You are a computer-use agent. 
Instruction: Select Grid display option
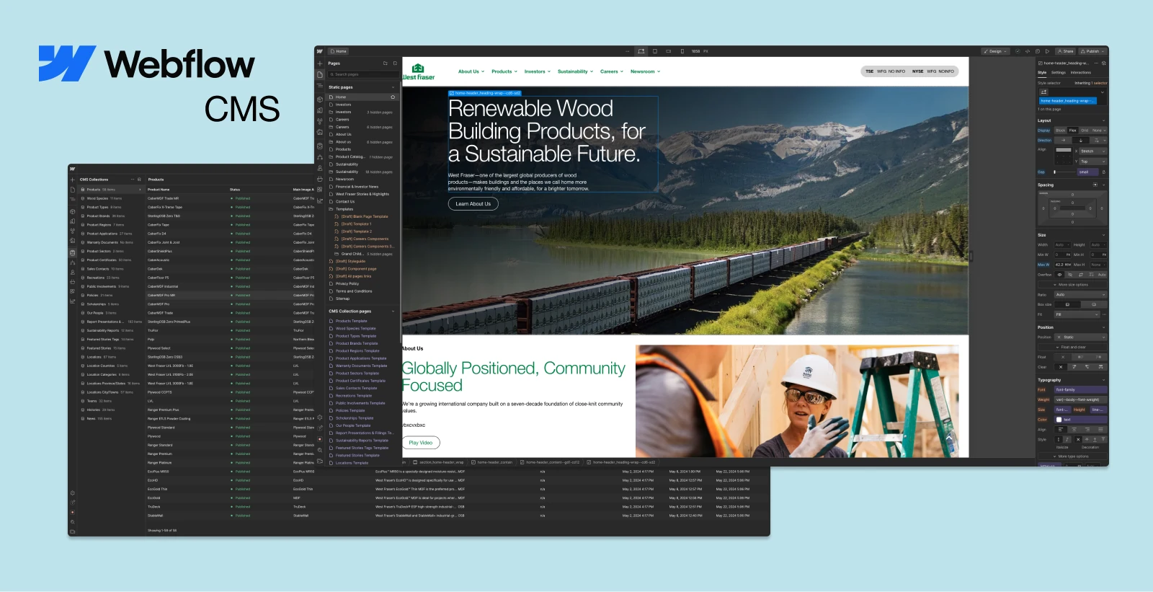pos(1085,131)
